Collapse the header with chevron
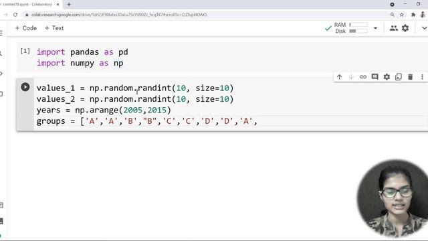Screen dimensions: 428x241 424,28
